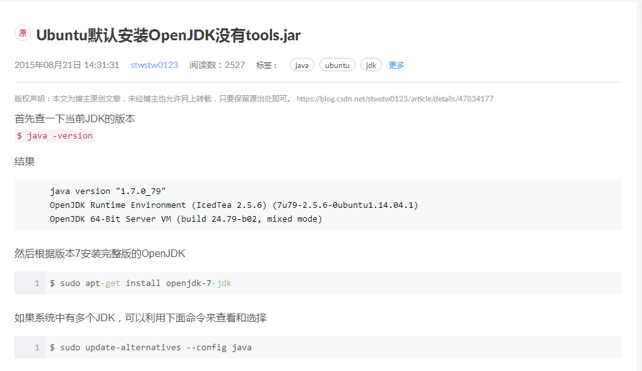Image resolution: width=642 pixels, height=371 pixels.
Task: Click the line 然后根据版本7安装完整版的OpenJDK
Action: [x=100, y=253]
